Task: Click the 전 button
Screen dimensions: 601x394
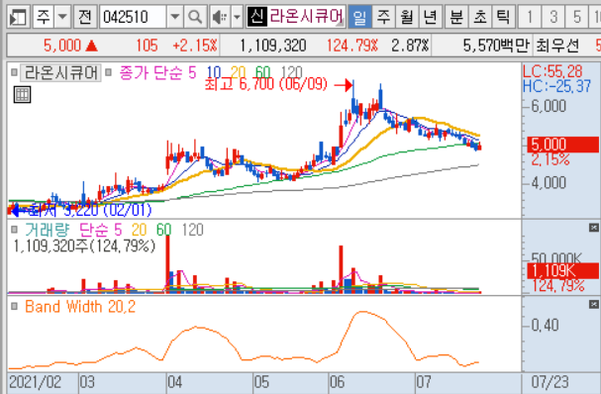Action: coord(85,17)
